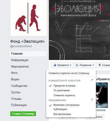Click the thumbs-up icon on Нравится button
Image resolution: width=110 pixels, height=121 pixels.
point(55,65)
